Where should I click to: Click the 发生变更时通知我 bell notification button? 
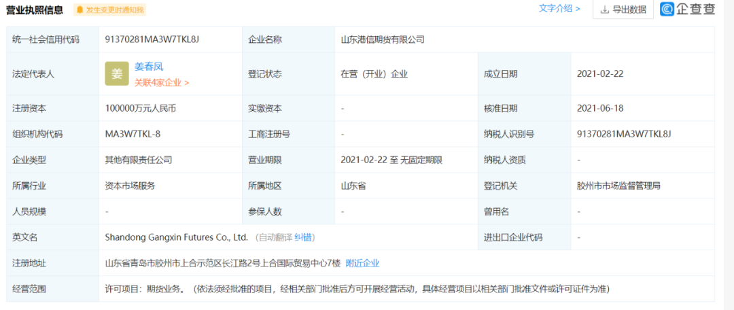109,10
